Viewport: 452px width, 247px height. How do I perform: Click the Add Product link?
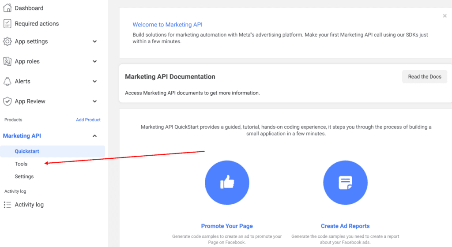pyautogui.click(x=88, y=120)
